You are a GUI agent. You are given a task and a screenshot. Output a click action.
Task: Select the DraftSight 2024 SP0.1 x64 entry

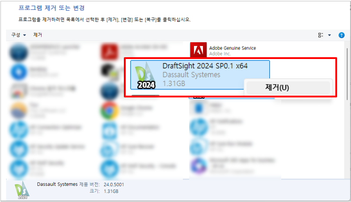(x=200, y=75)
